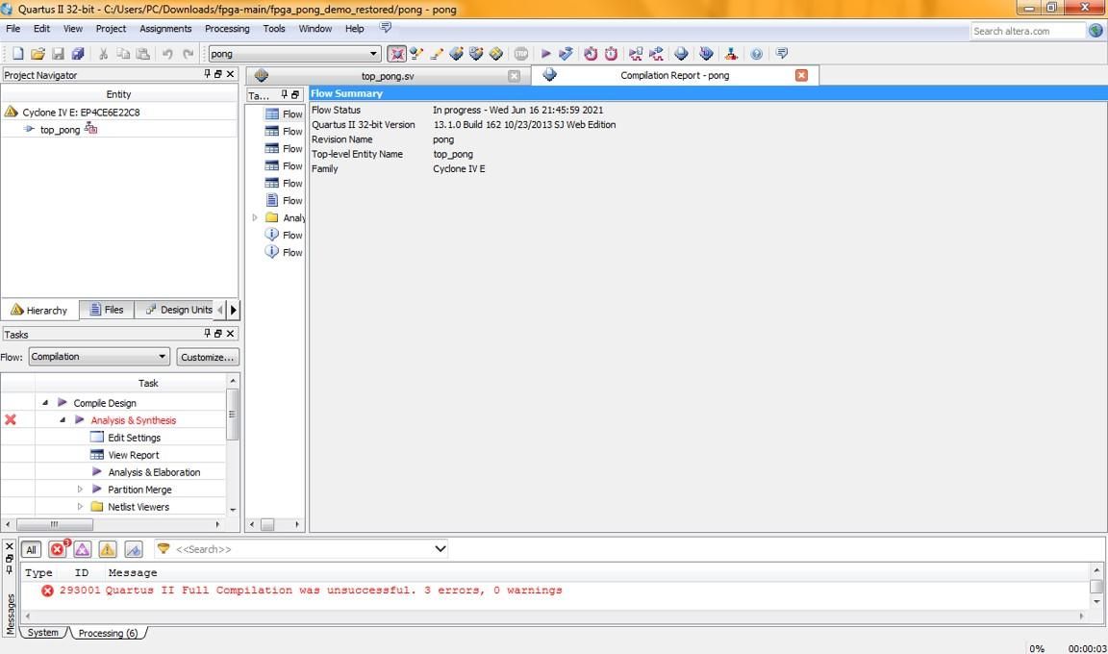Toggle the warning messages filter
Viewport: 1108px width, 654px height.
(108, 549)
